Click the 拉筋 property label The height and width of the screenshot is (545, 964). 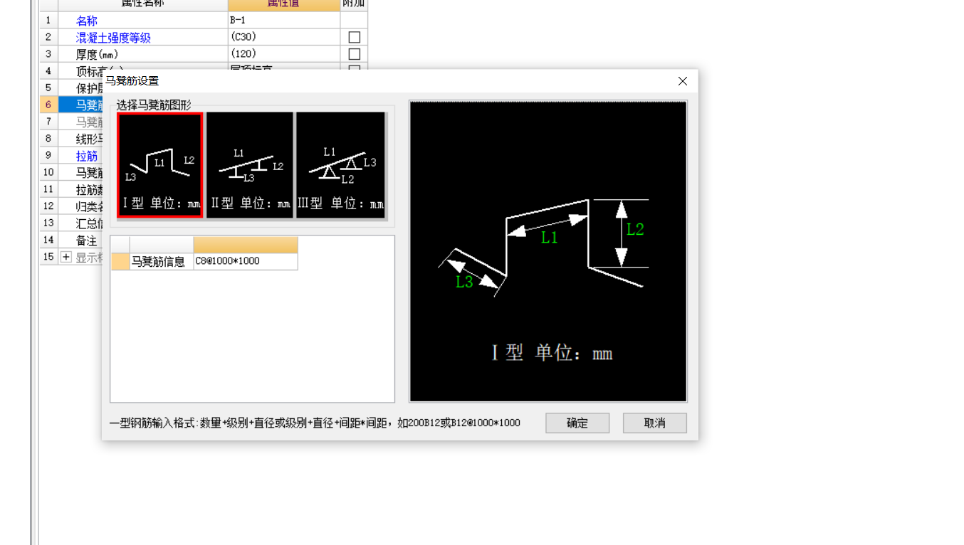(87, 156)
